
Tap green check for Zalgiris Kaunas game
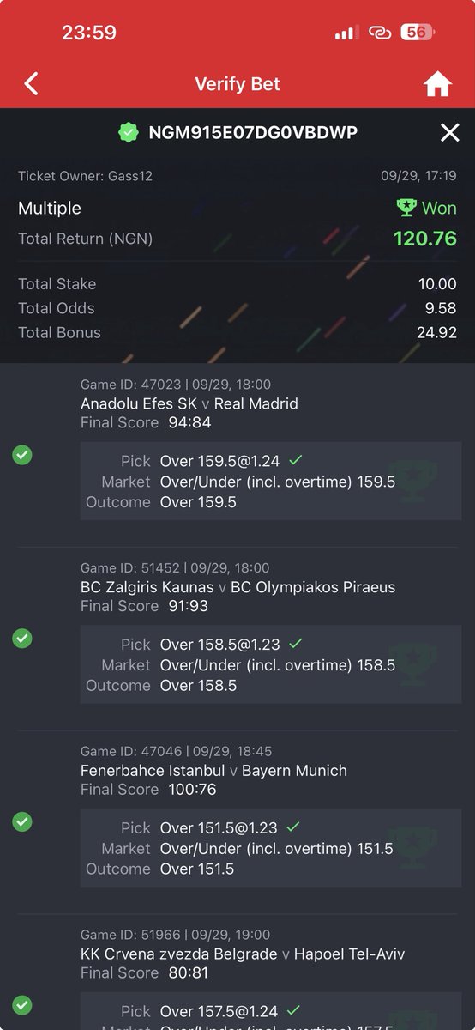tap(22, 639)
